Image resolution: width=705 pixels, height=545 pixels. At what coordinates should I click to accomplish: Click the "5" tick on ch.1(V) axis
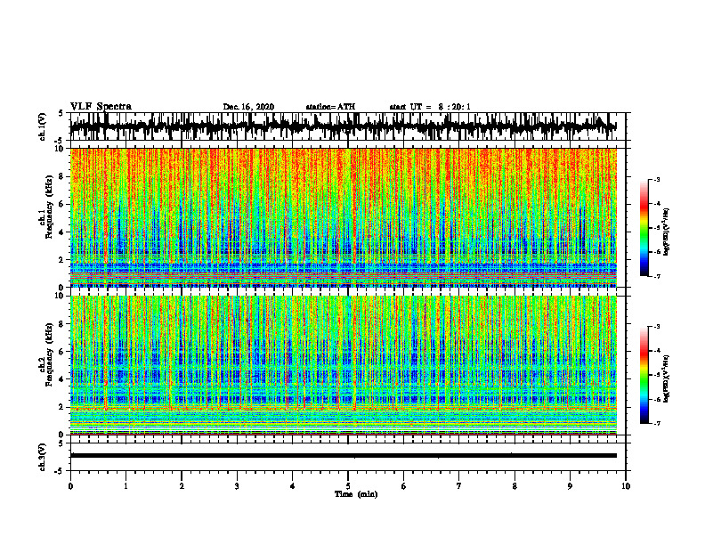pyautogui.click(x=61, y=114)
